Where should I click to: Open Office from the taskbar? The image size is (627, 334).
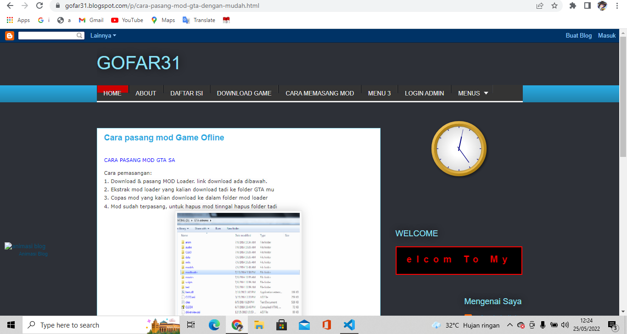(x=327, y=325)
